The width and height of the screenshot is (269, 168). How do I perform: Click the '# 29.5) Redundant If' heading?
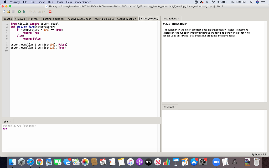point(175,24)
